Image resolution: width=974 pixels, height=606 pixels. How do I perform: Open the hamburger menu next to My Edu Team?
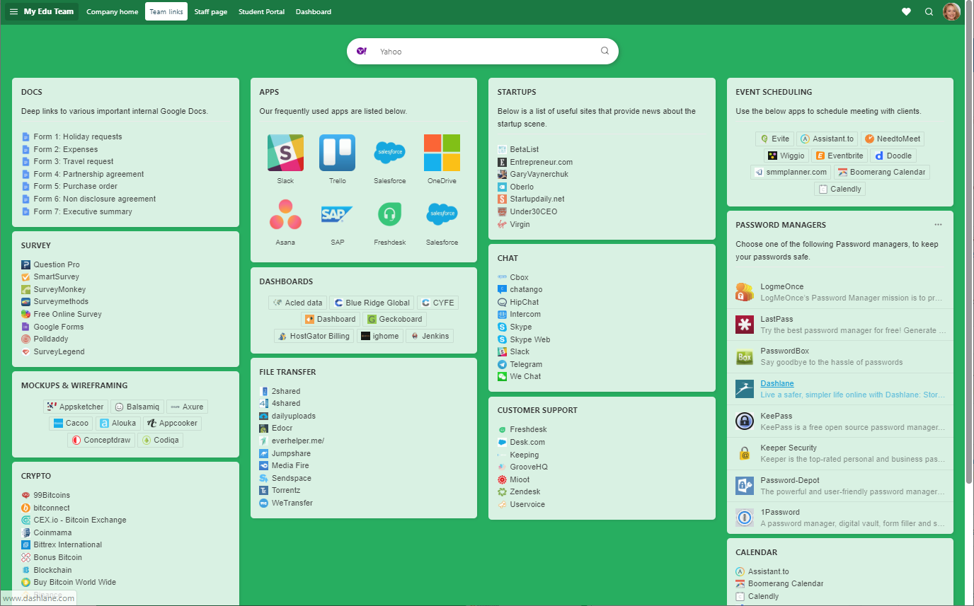tap(13, 11)
